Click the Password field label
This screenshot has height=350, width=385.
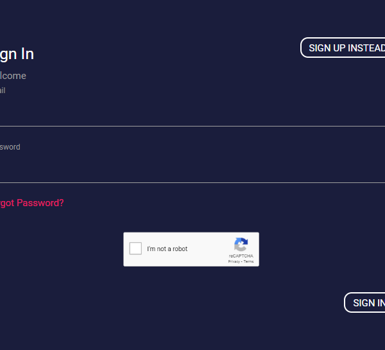(10, 147)
